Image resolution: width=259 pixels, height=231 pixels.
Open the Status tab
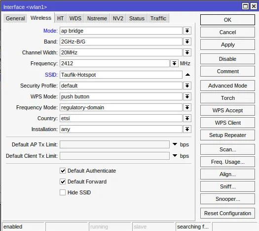point(137,18)
